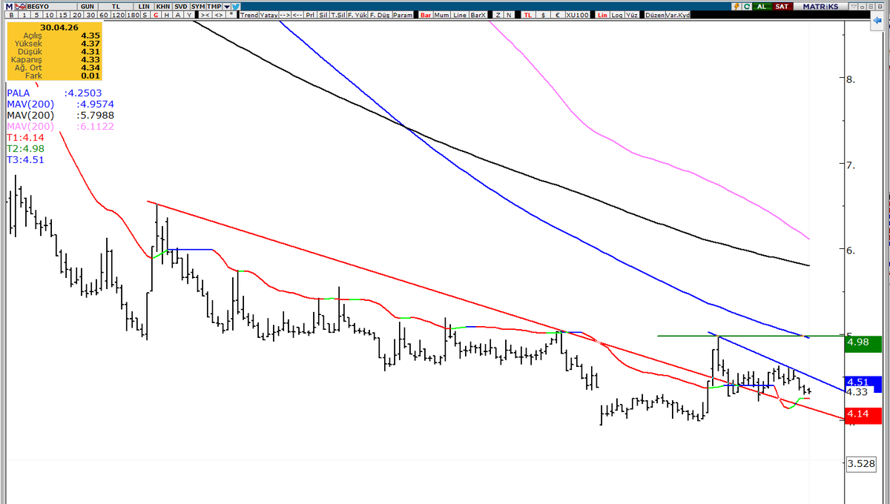890x504 pixels.
Task: Open the dropdown arrow next to TMP
Action: 227,6
